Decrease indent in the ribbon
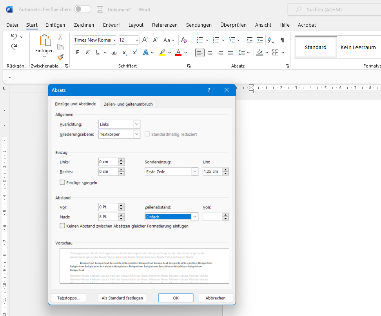Viewport: 381px width, 316px height. 250,40
